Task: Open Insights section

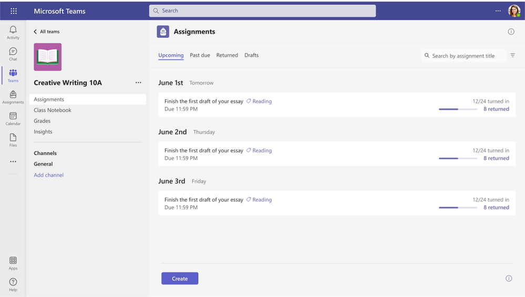Action: click(43, 131)
